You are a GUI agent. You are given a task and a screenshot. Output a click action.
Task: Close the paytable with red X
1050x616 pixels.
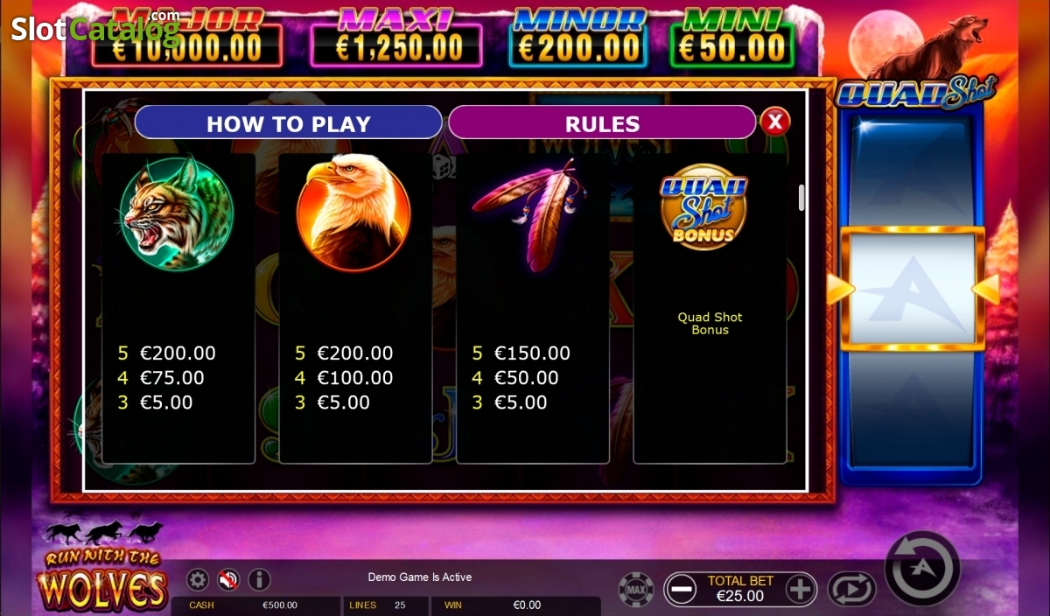click(774, 122)
